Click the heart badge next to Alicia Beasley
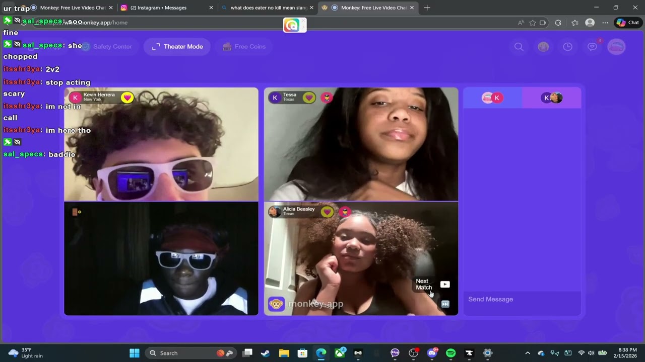This screenshot has height=362, width=645. (x=328, y=212)
